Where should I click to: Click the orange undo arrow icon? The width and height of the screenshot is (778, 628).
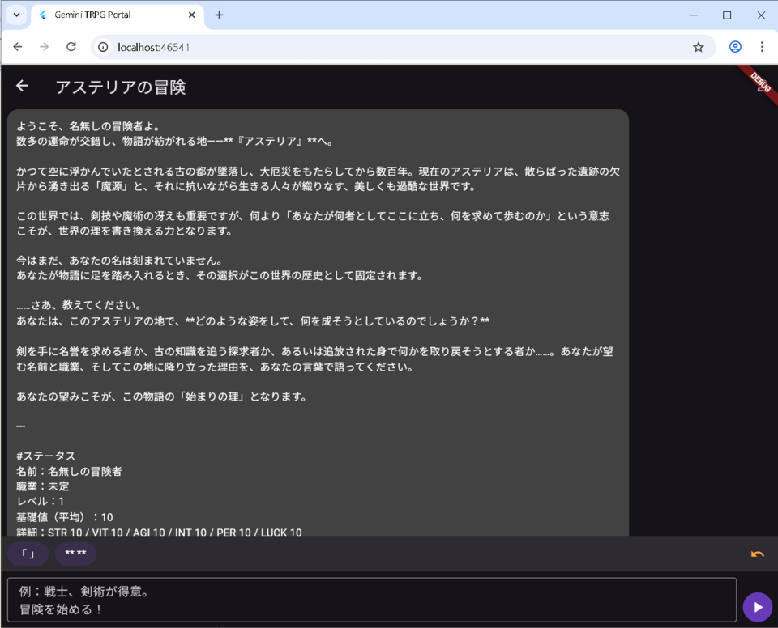[757, 554]
